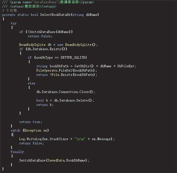Click Log.WriteLog method call
Viewport: 177px width, 173px height.
pyautogui.click(x=30, y=139)
